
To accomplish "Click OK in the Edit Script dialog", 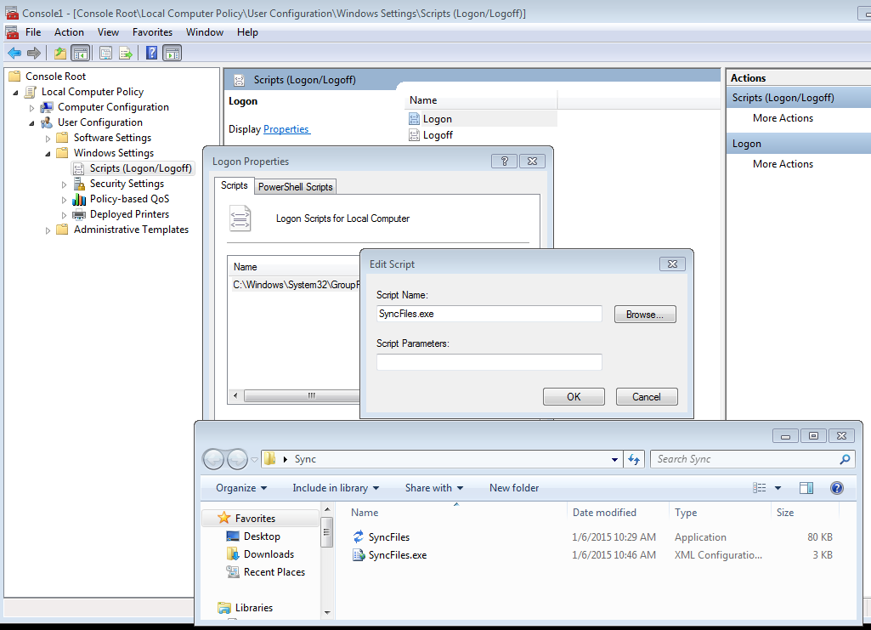I will tap(574, 397).
